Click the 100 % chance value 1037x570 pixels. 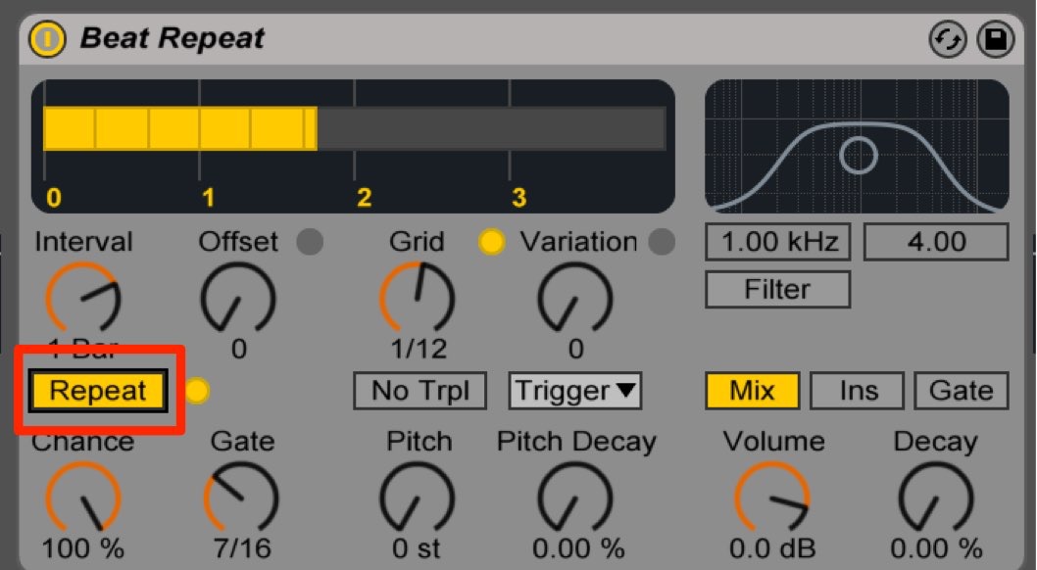tap(82, 548)
